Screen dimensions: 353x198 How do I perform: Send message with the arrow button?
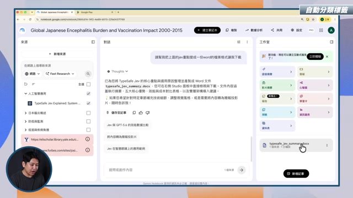242,170
